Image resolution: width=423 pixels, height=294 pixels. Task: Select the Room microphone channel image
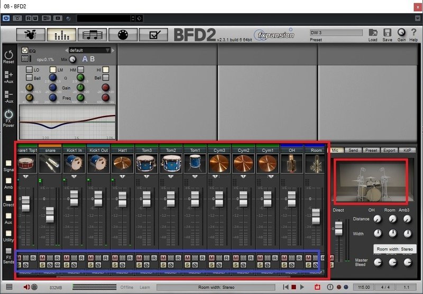coord(315,164)
